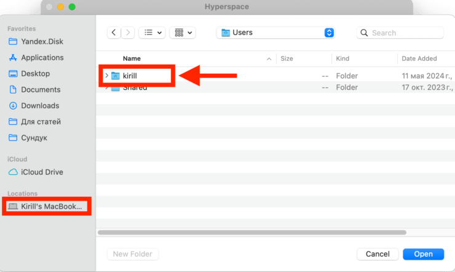The height and width of the screenshot is (272, 455).
Task: Click the forward navigation arrow
Action: click(129, 33)
